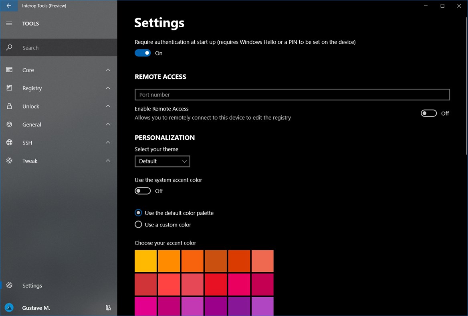Click the Core section icon
468x316 pixels.
point(9,70)
